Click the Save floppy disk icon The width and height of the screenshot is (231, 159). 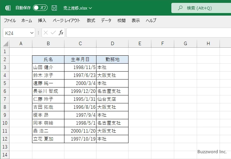tap(54, 8)
